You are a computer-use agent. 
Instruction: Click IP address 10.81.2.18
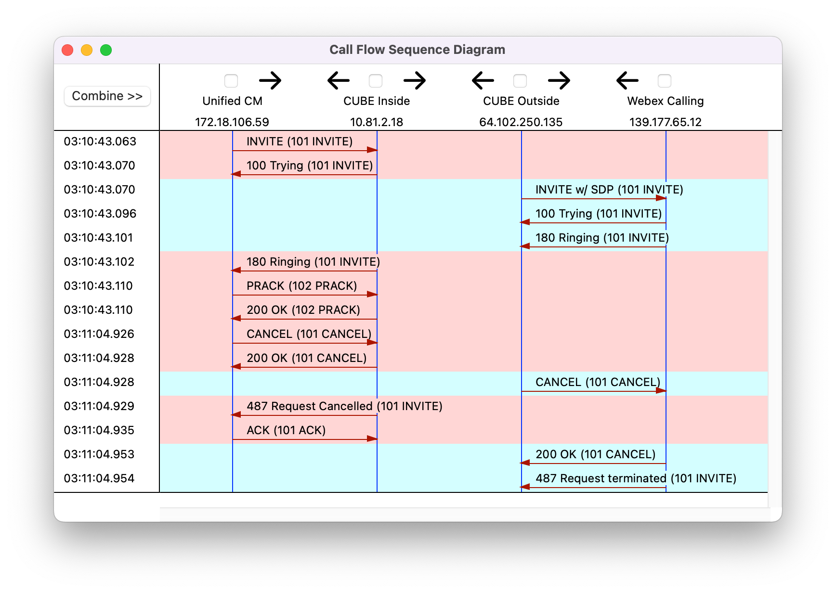pos(377,122)
